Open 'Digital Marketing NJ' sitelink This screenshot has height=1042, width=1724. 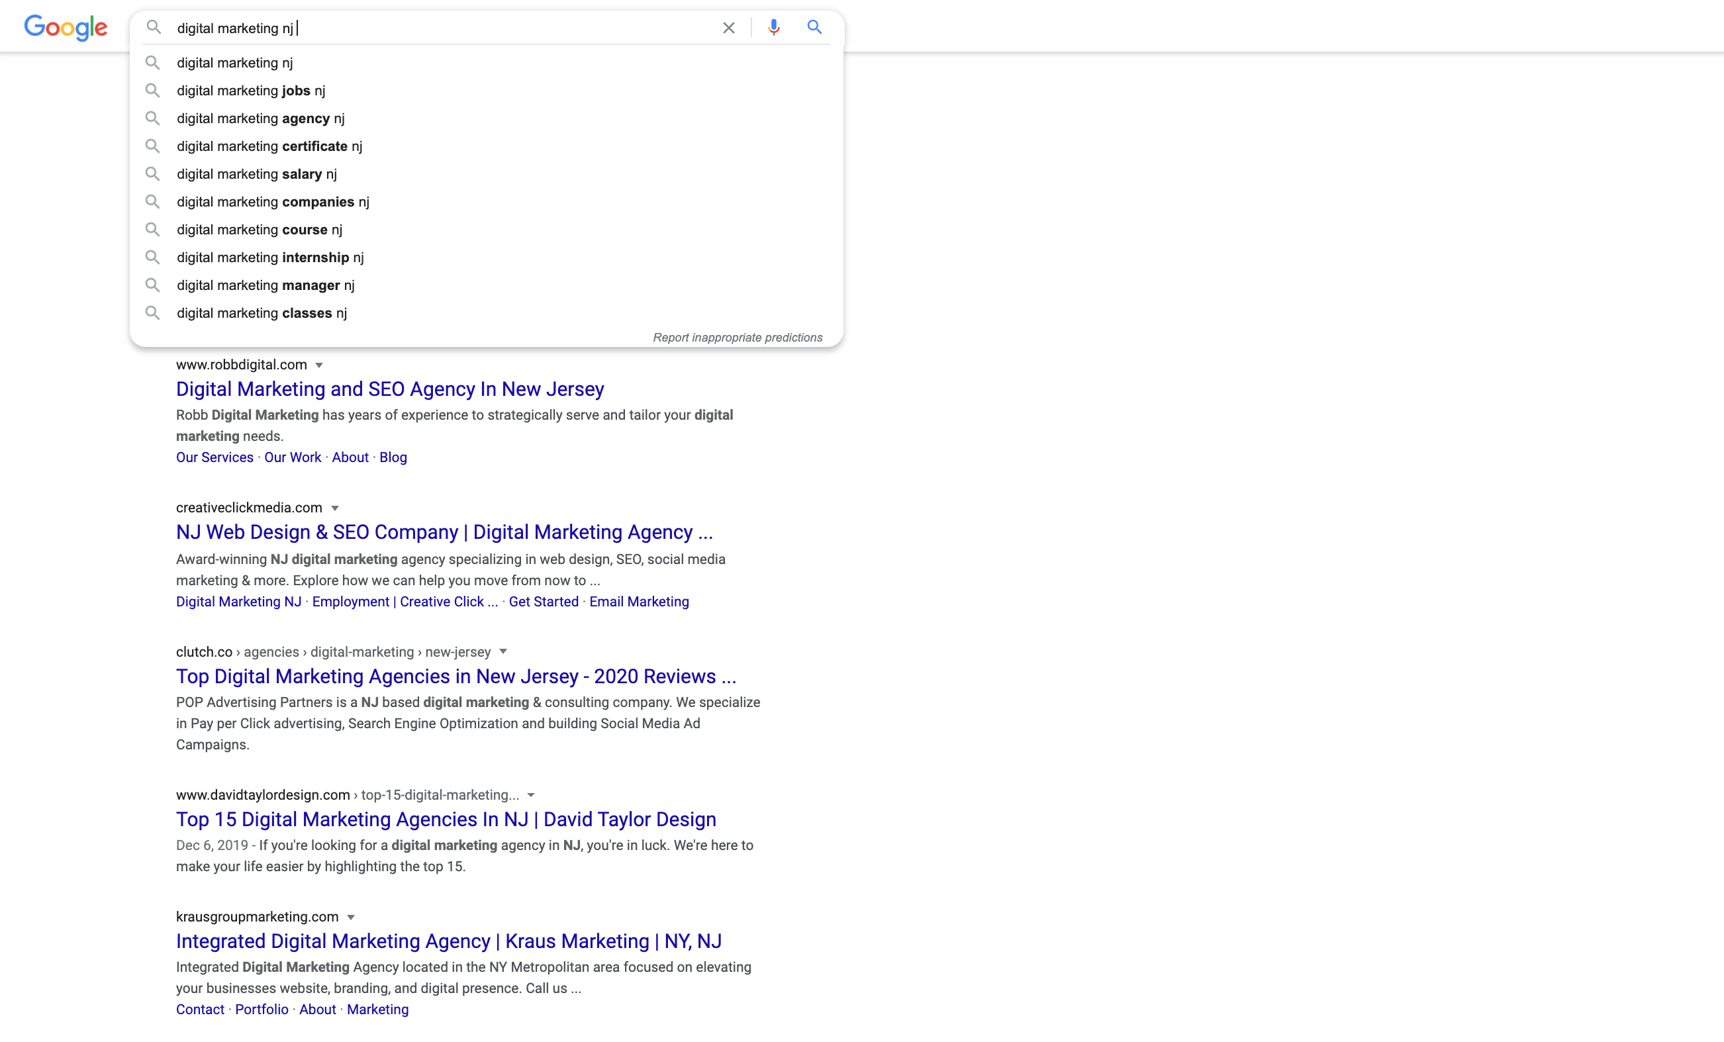238,602
